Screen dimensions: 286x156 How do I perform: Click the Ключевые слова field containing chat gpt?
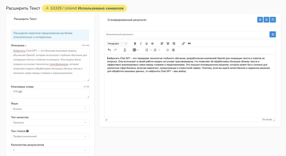(50, 93)
